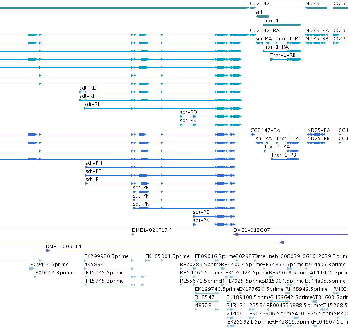Click the CG2147-PA CDS label
Viewport: 348px width, 328px height.
(x=265, y=130)
